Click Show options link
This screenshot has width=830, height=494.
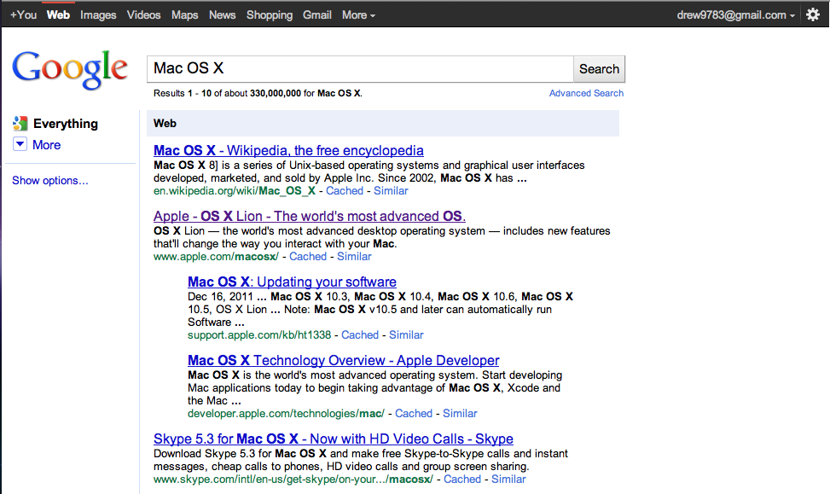(50, 181)
